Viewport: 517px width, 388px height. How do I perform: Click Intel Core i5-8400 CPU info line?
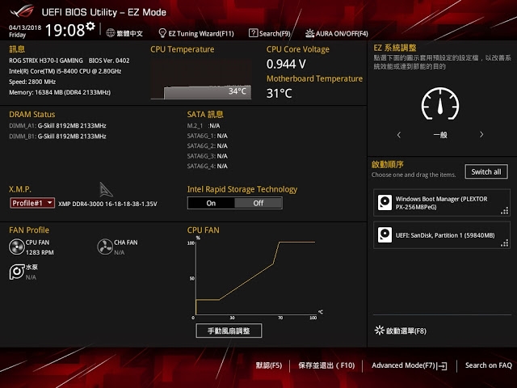pyautogui.click(x=65, y=71)
